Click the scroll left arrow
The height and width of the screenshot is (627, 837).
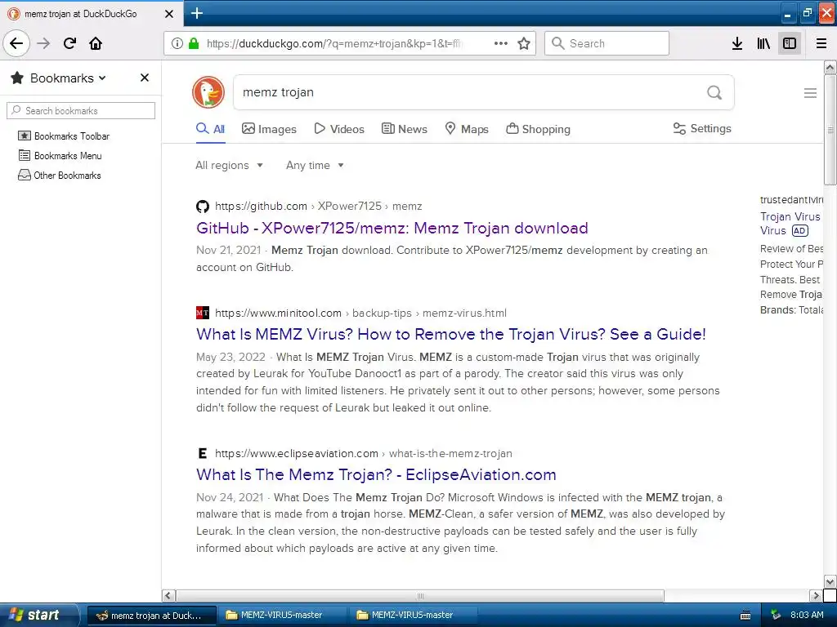click(168, 595)
